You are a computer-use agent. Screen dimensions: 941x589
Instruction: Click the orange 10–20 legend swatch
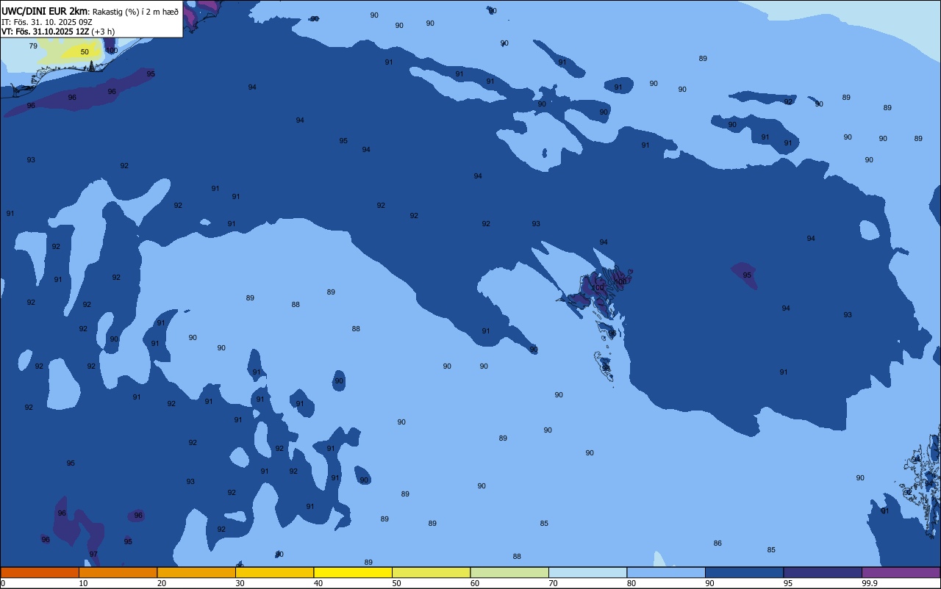click(x=118, y=572)
